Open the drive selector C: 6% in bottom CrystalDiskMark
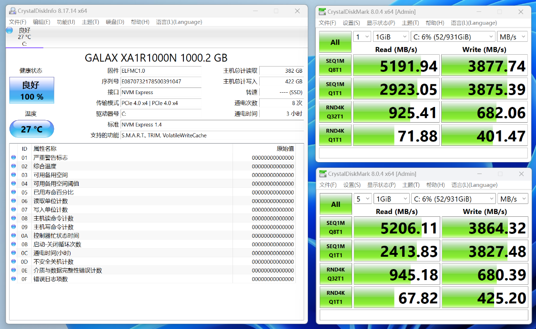 tap(453, 199)
